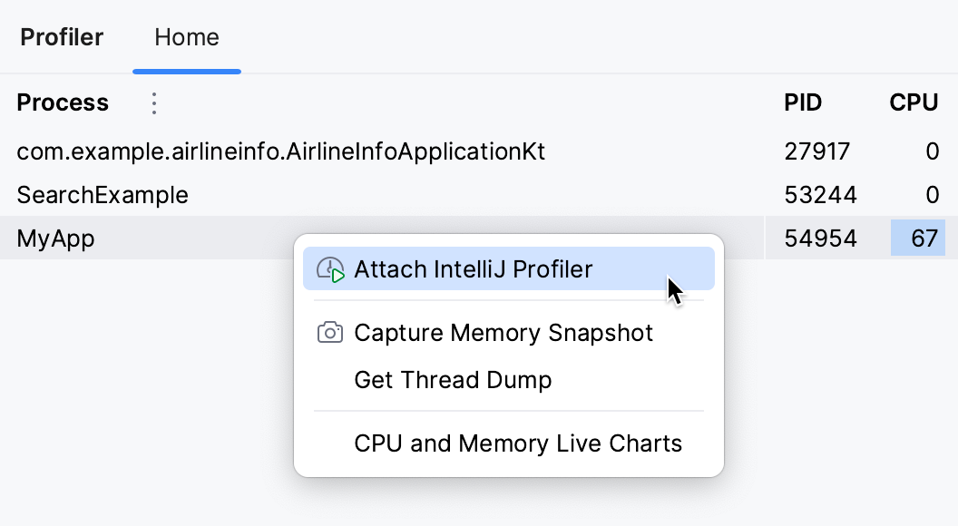Select the SearchExample process row
Viewport: 958px width, 526px height.
(x=103, y=195)
